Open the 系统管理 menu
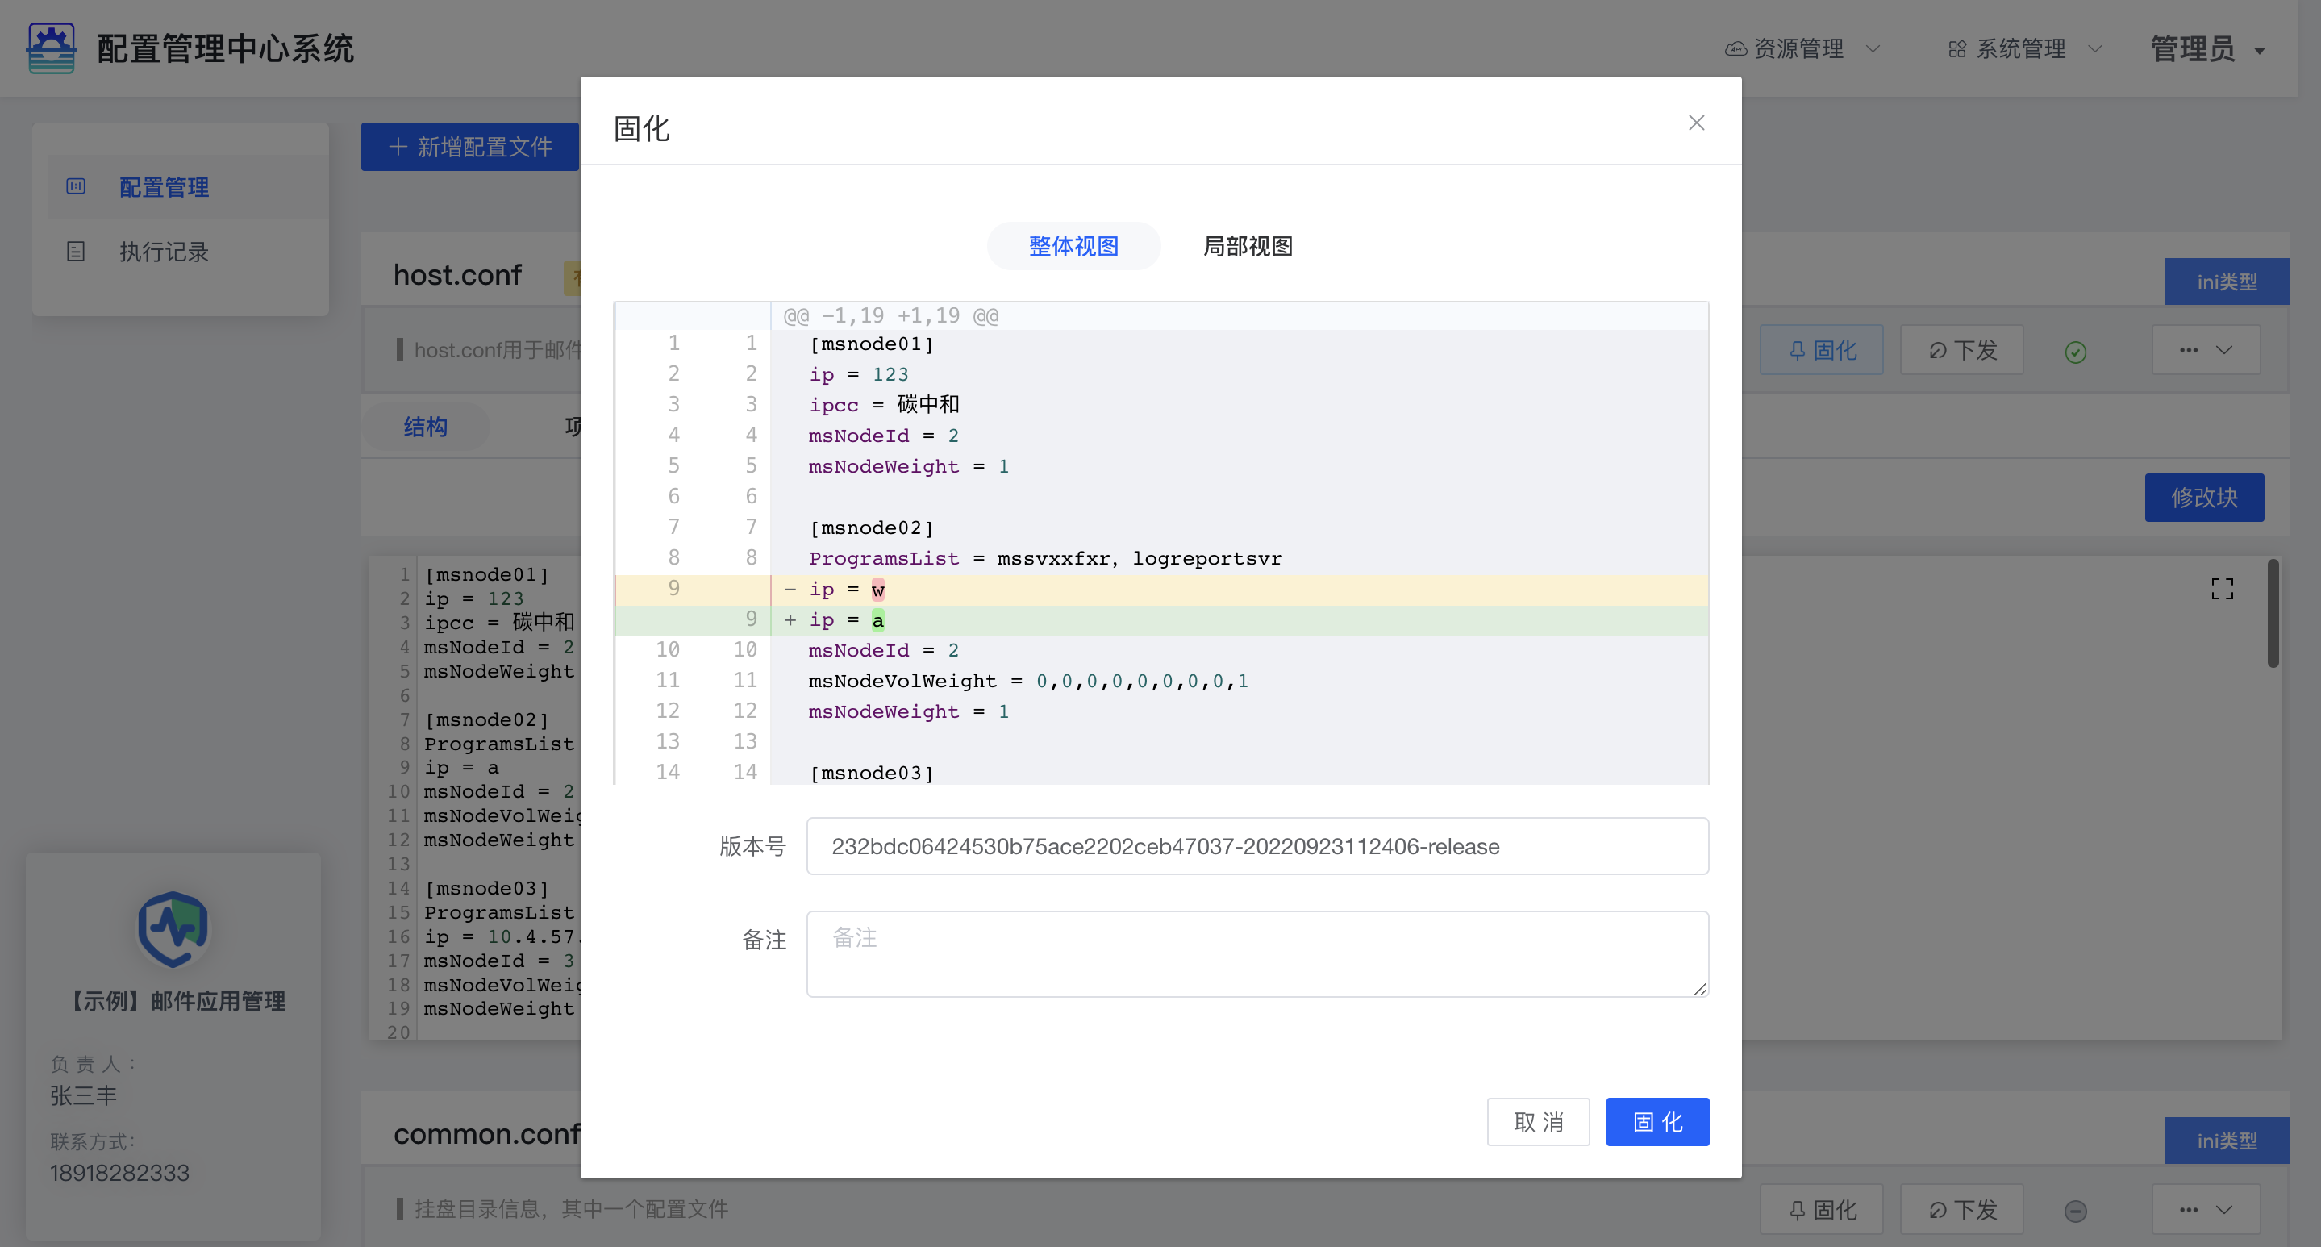The height and width of the screenshot is (1247, 2321). pyautogui.click(x=2023, y=48)
